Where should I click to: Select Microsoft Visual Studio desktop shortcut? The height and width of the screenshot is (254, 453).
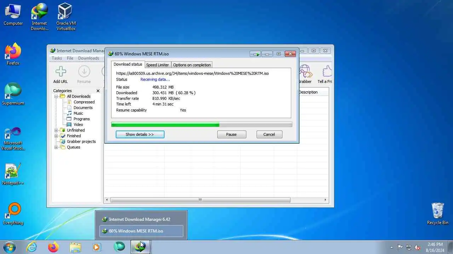point(13,138)
